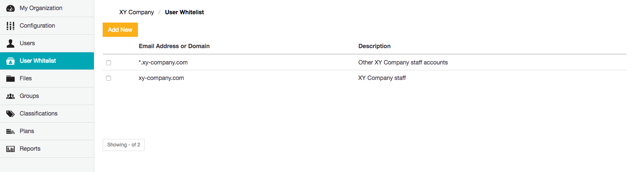Check the *.xy-company.com row checkbox

[109, 63]
